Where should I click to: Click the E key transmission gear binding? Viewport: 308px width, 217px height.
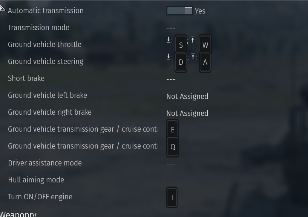pos(173,130)
